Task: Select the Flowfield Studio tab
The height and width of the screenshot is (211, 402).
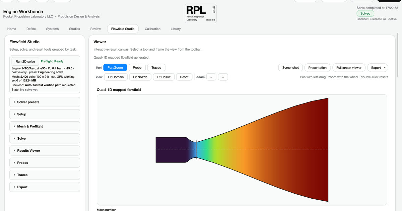Action: click(x=123, y=29)
